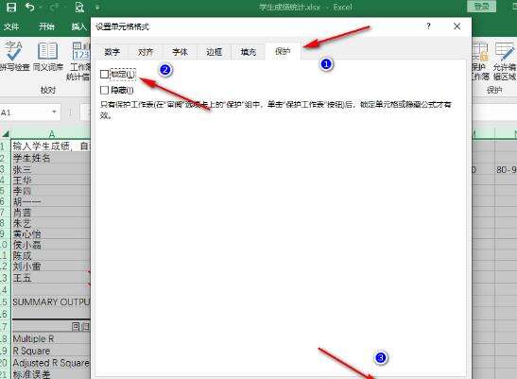Select cell containing 陈成

(x=51, y=255)
